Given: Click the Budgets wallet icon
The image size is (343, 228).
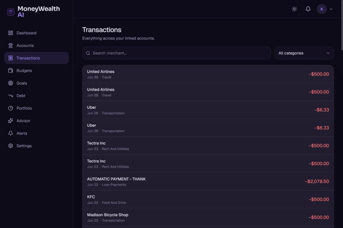Looking at the screenshot, I should coord(11,70).
